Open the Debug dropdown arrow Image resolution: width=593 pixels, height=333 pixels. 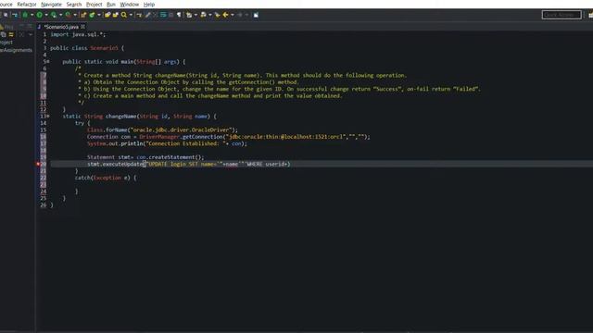[32, 15]
